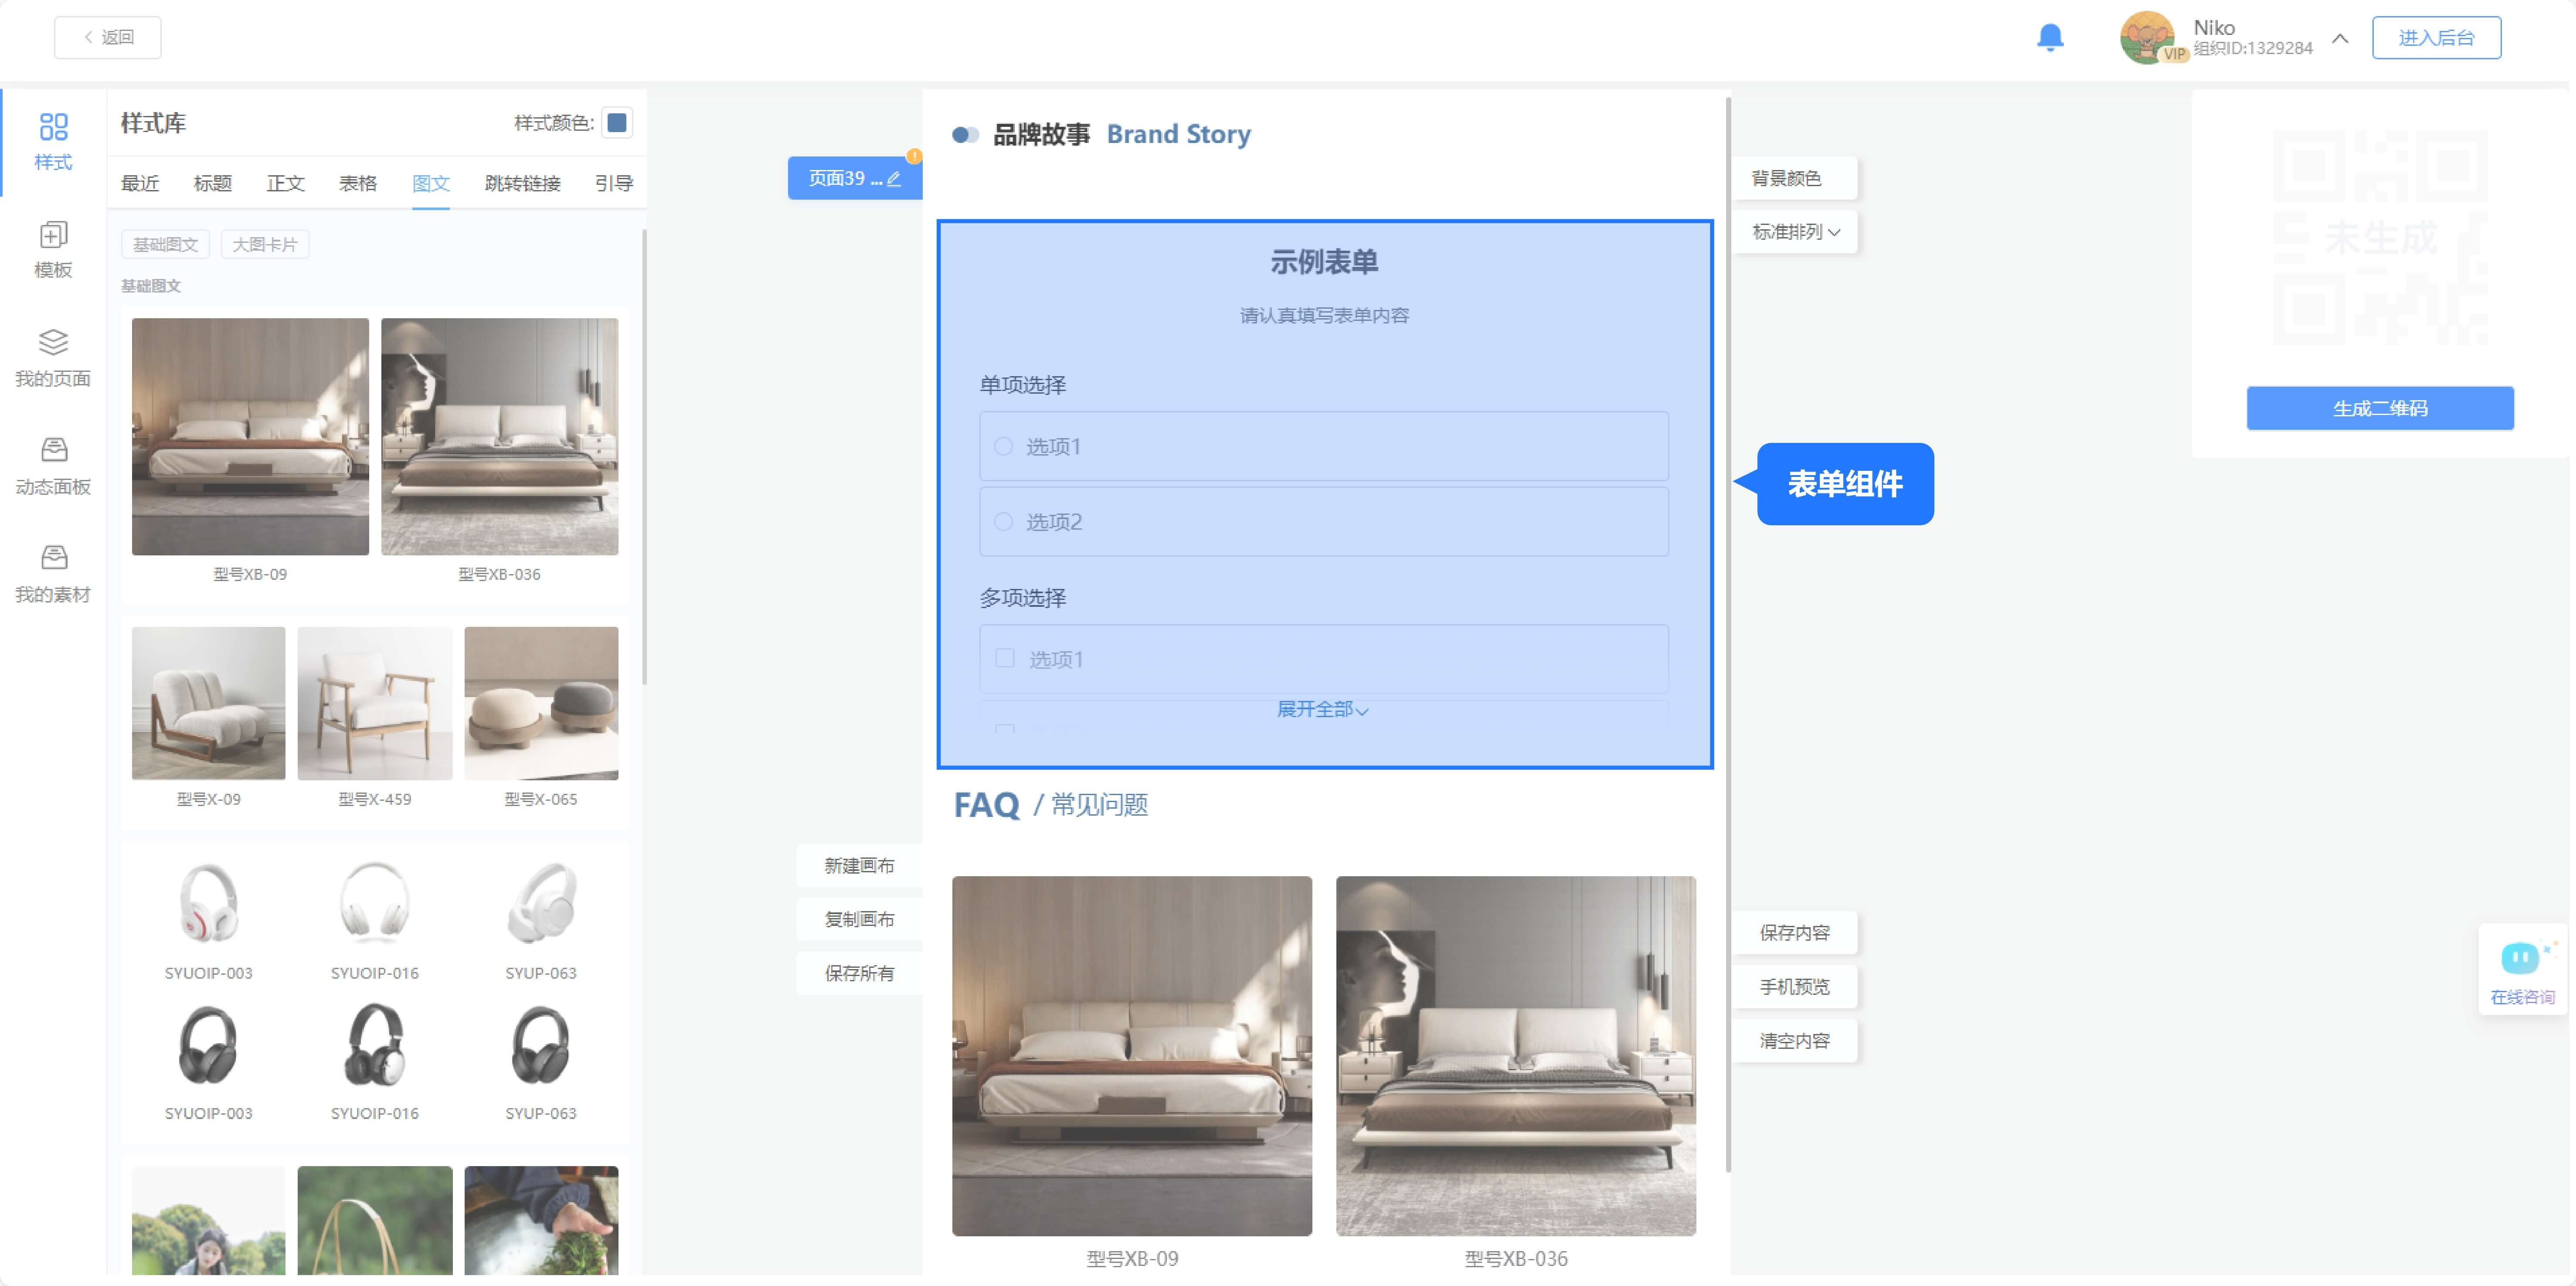The width and height of the screenshot is (2576, 1286).
Task: Switch to the 跳转链接 tab
Action: pos(522,183)
